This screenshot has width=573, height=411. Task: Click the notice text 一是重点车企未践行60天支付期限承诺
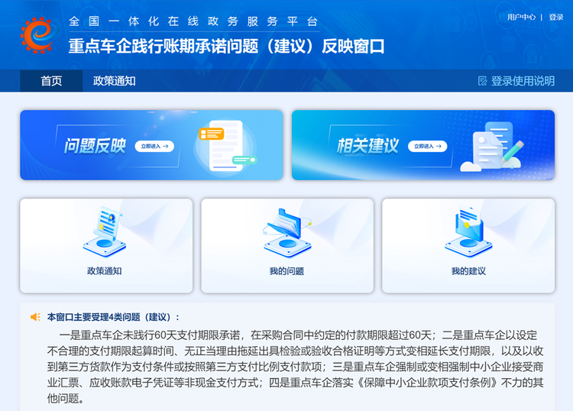click(150, 335)
